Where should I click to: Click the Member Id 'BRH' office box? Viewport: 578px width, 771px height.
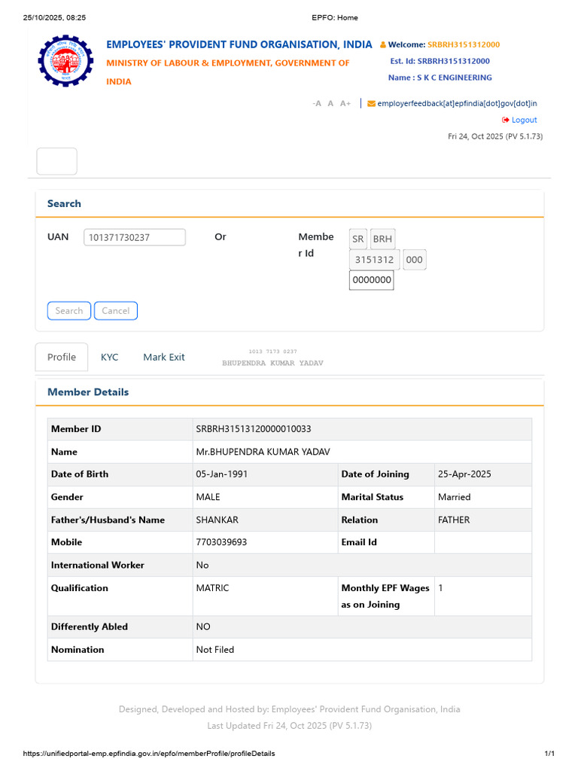coord(382,239)
